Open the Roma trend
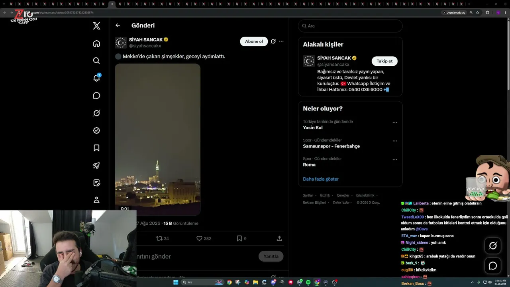 coord(309,165)
